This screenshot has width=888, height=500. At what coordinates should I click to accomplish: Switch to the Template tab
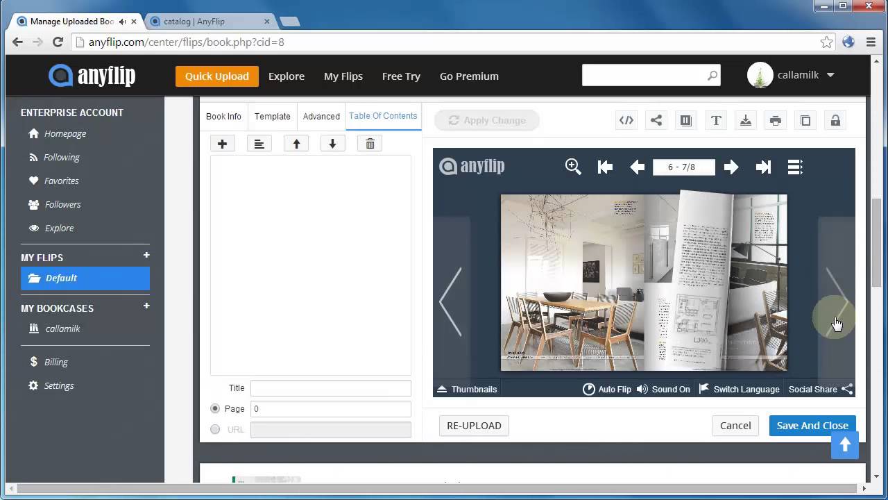click(273, 117)
